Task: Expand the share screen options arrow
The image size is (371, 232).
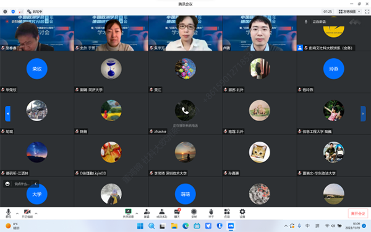Action: pyautogui.click(x=137, y=213)
